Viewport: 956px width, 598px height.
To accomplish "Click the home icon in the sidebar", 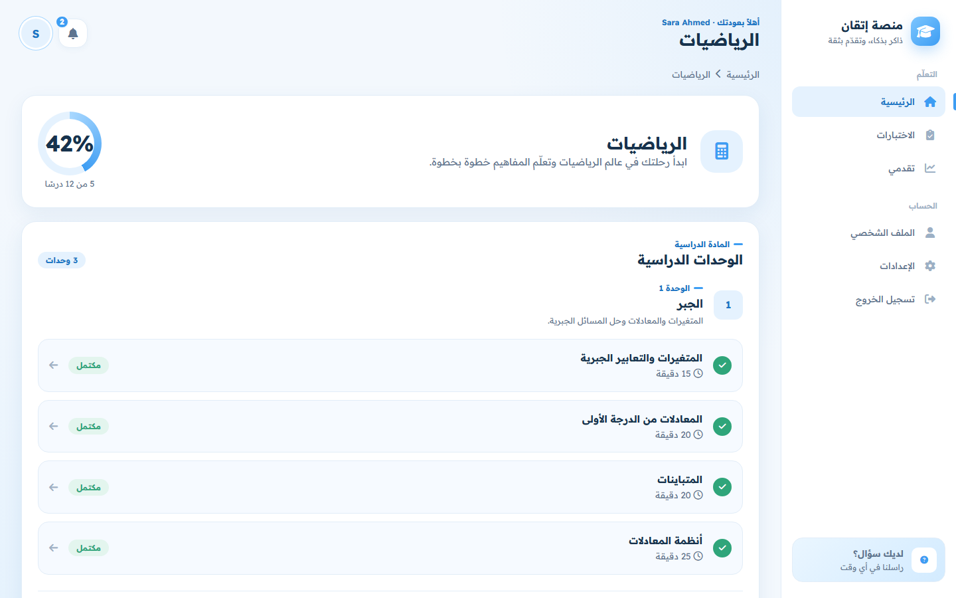I will [x=930, y=102].
